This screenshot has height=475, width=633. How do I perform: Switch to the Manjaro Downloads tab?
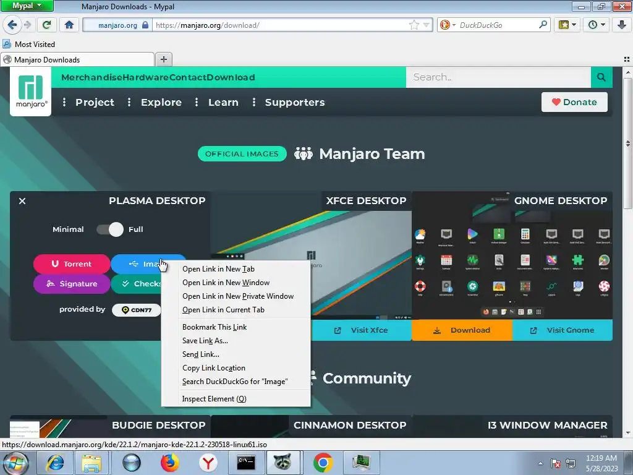tap(77, 60)
